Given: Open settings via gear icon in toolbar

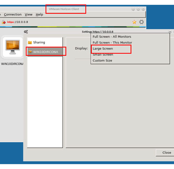Looking at the screenshot, I should (x=141, y=22).
